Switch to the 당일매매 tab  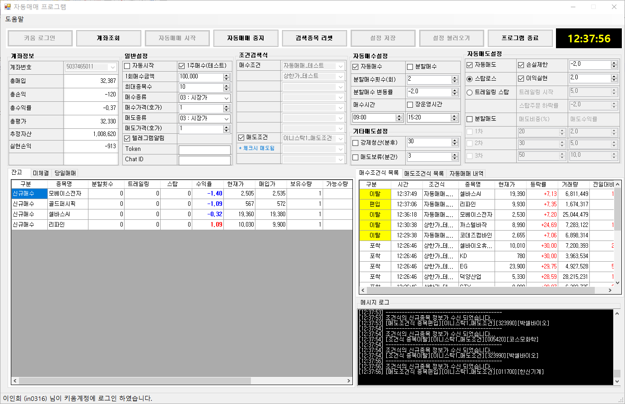pyautogui.click(x=65, y=173)
